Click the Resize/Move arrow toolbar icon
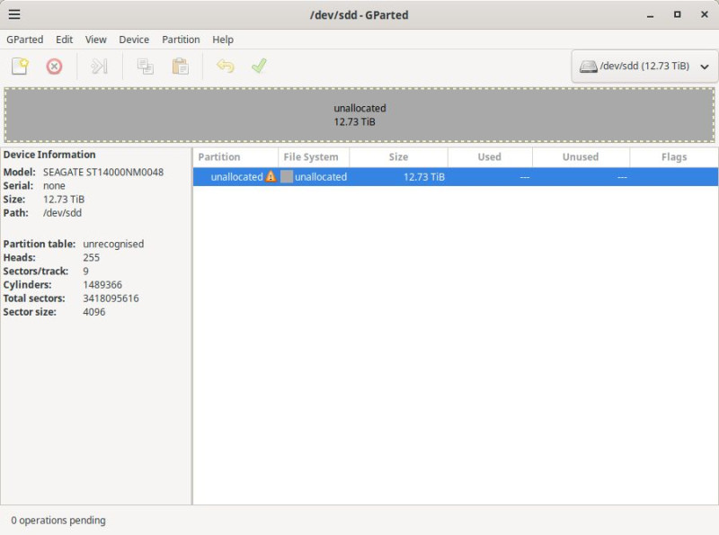719x535 pixels. click(99, 67)
